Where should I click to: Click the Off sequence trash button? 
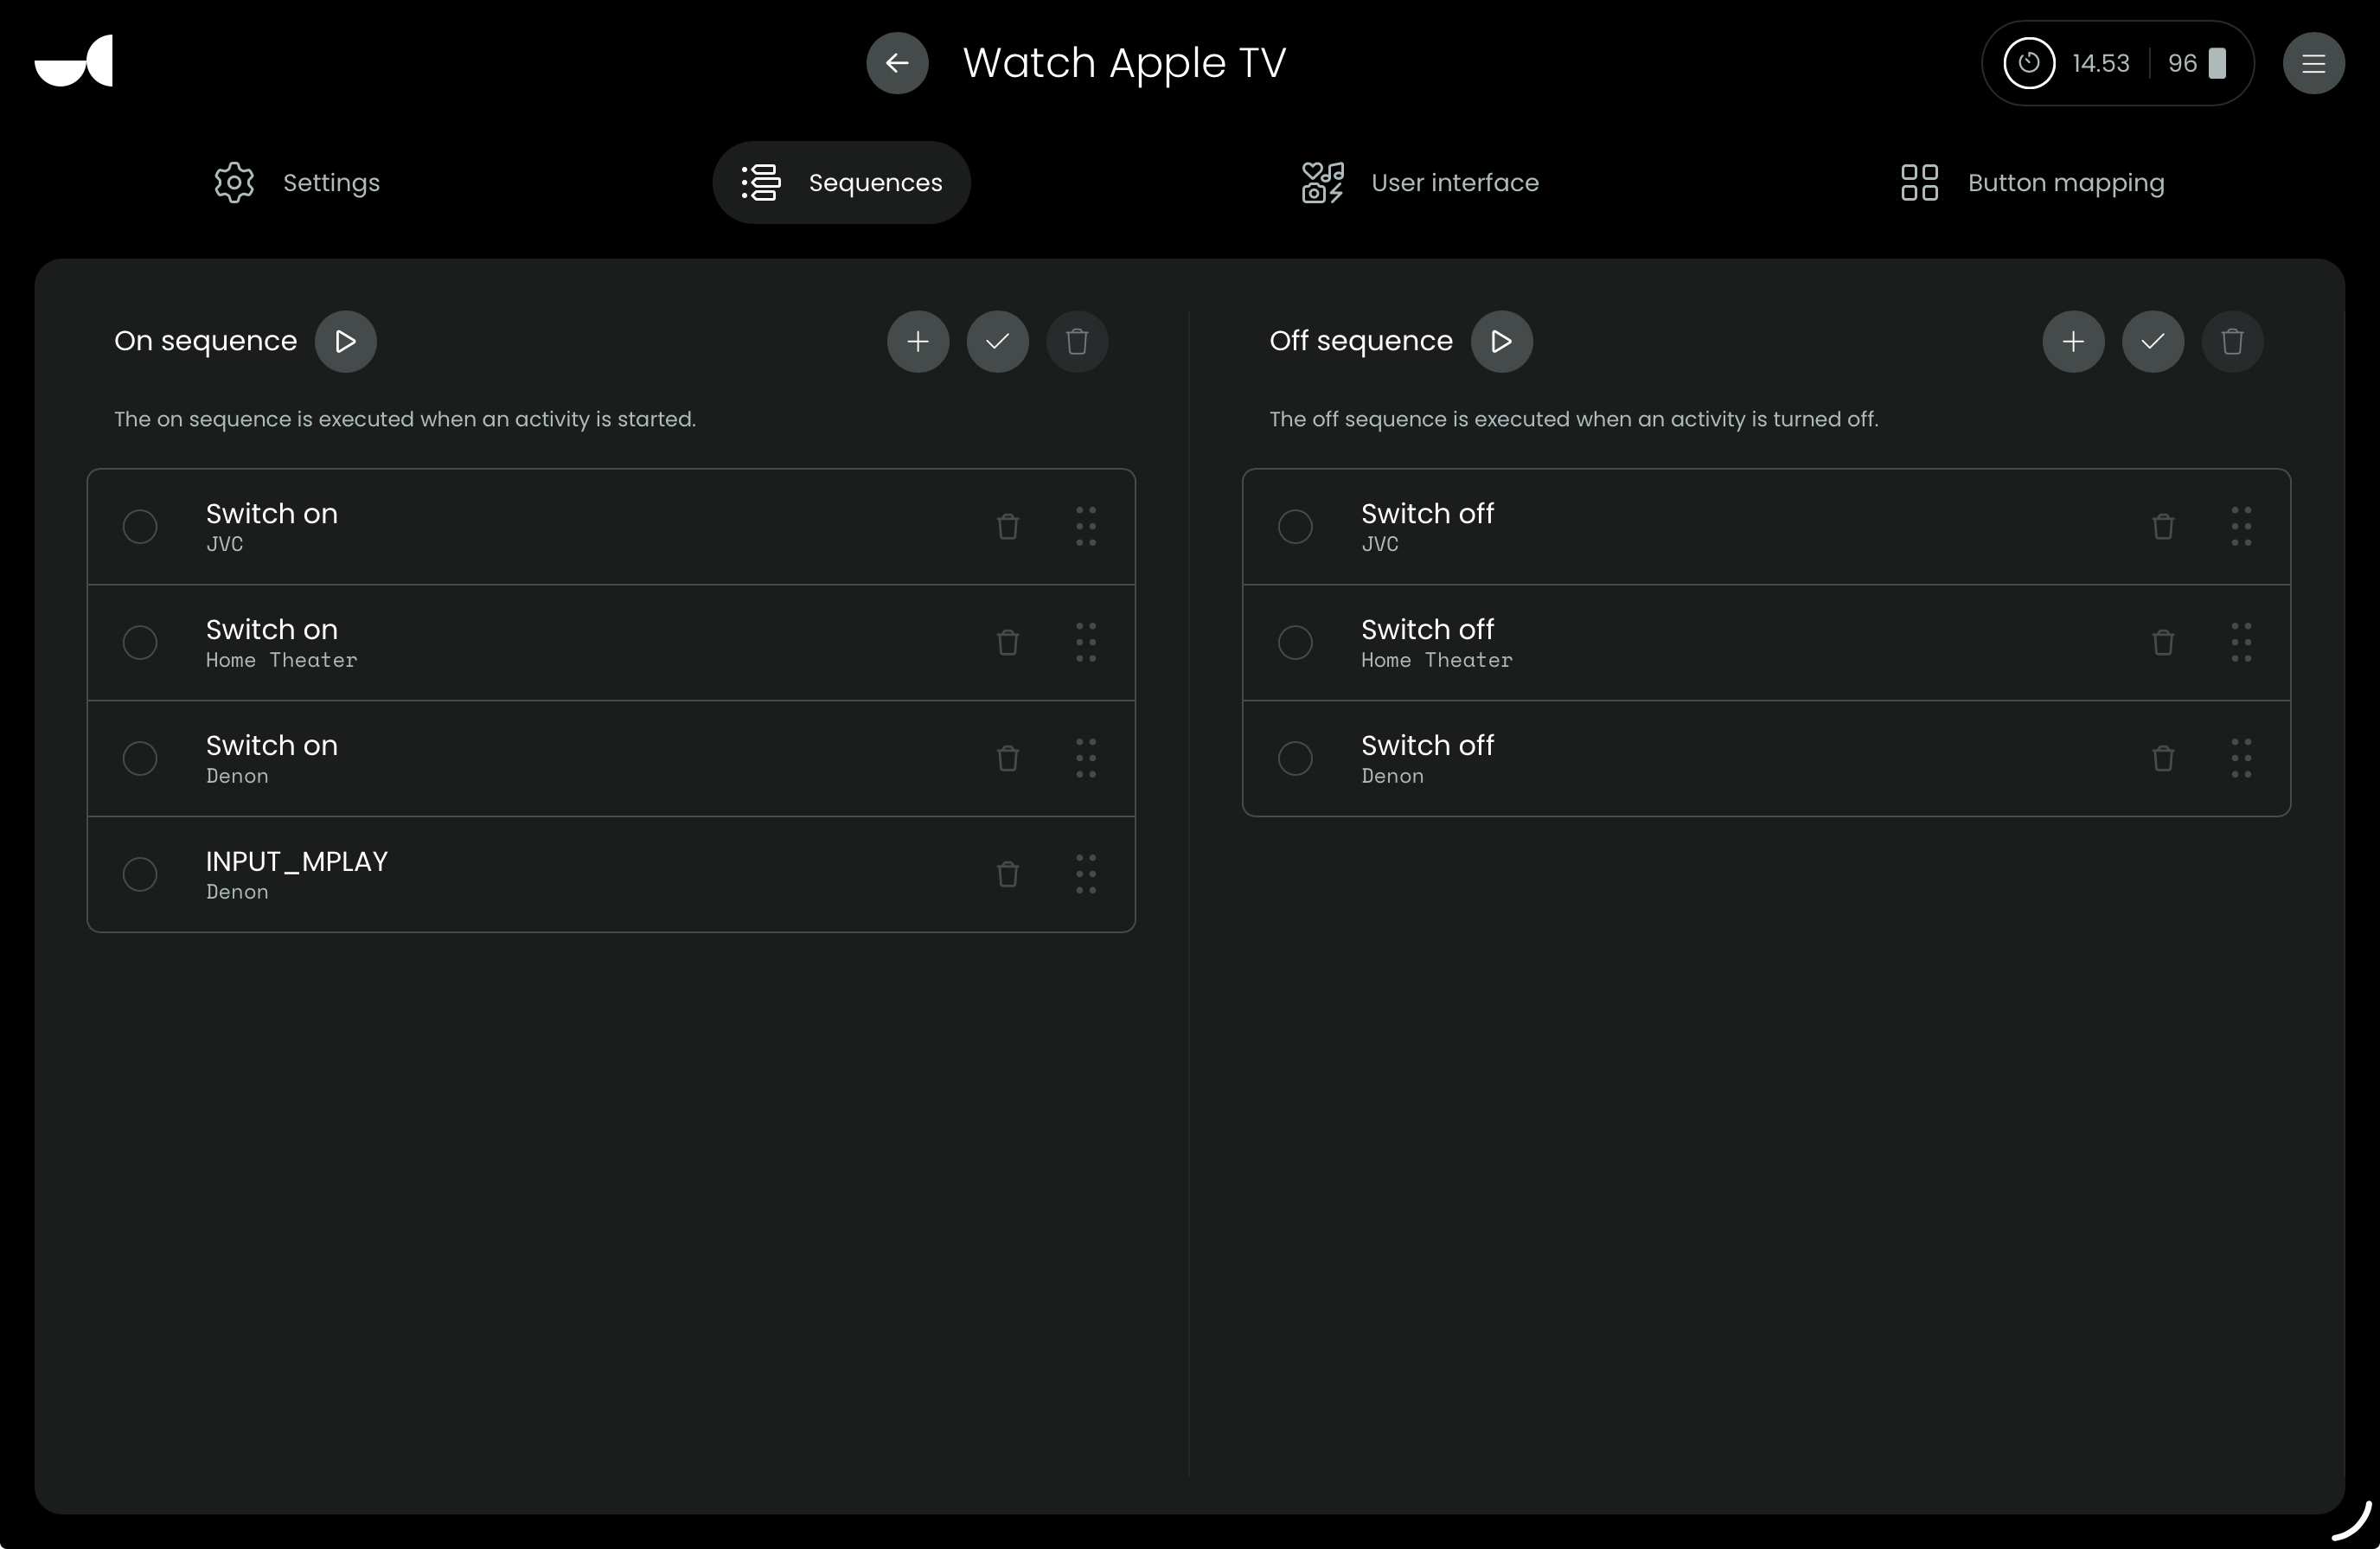pos(2232,342)
